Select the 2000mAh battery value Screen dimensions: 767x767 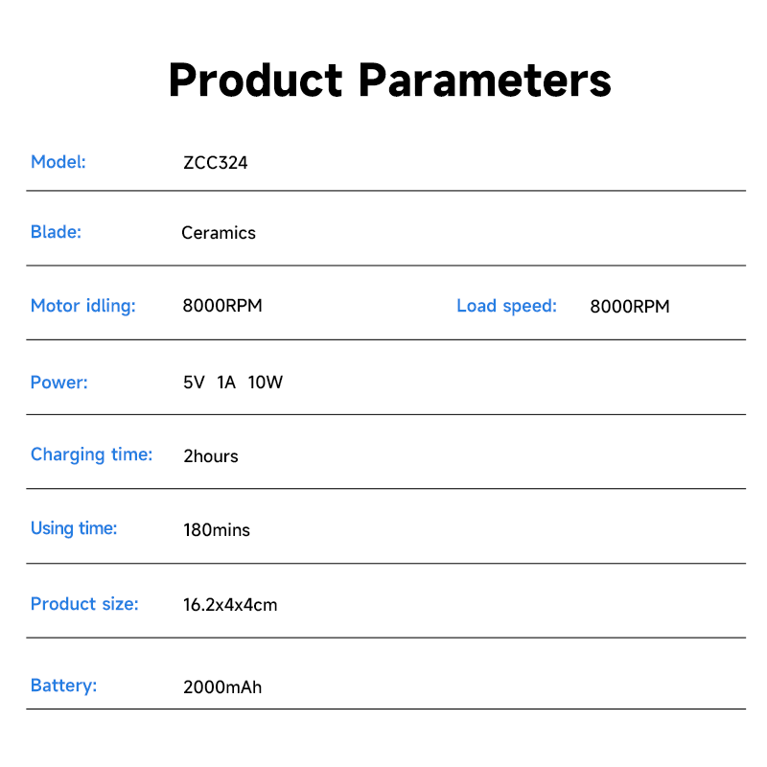coord(222,687)
